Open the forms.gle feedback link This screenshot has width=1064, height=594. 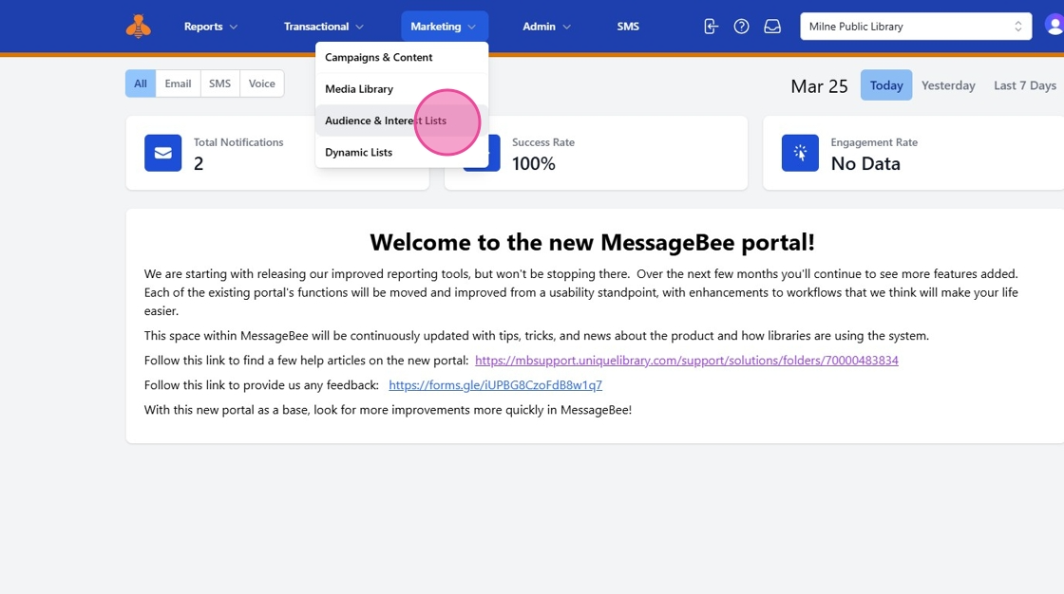495,385
